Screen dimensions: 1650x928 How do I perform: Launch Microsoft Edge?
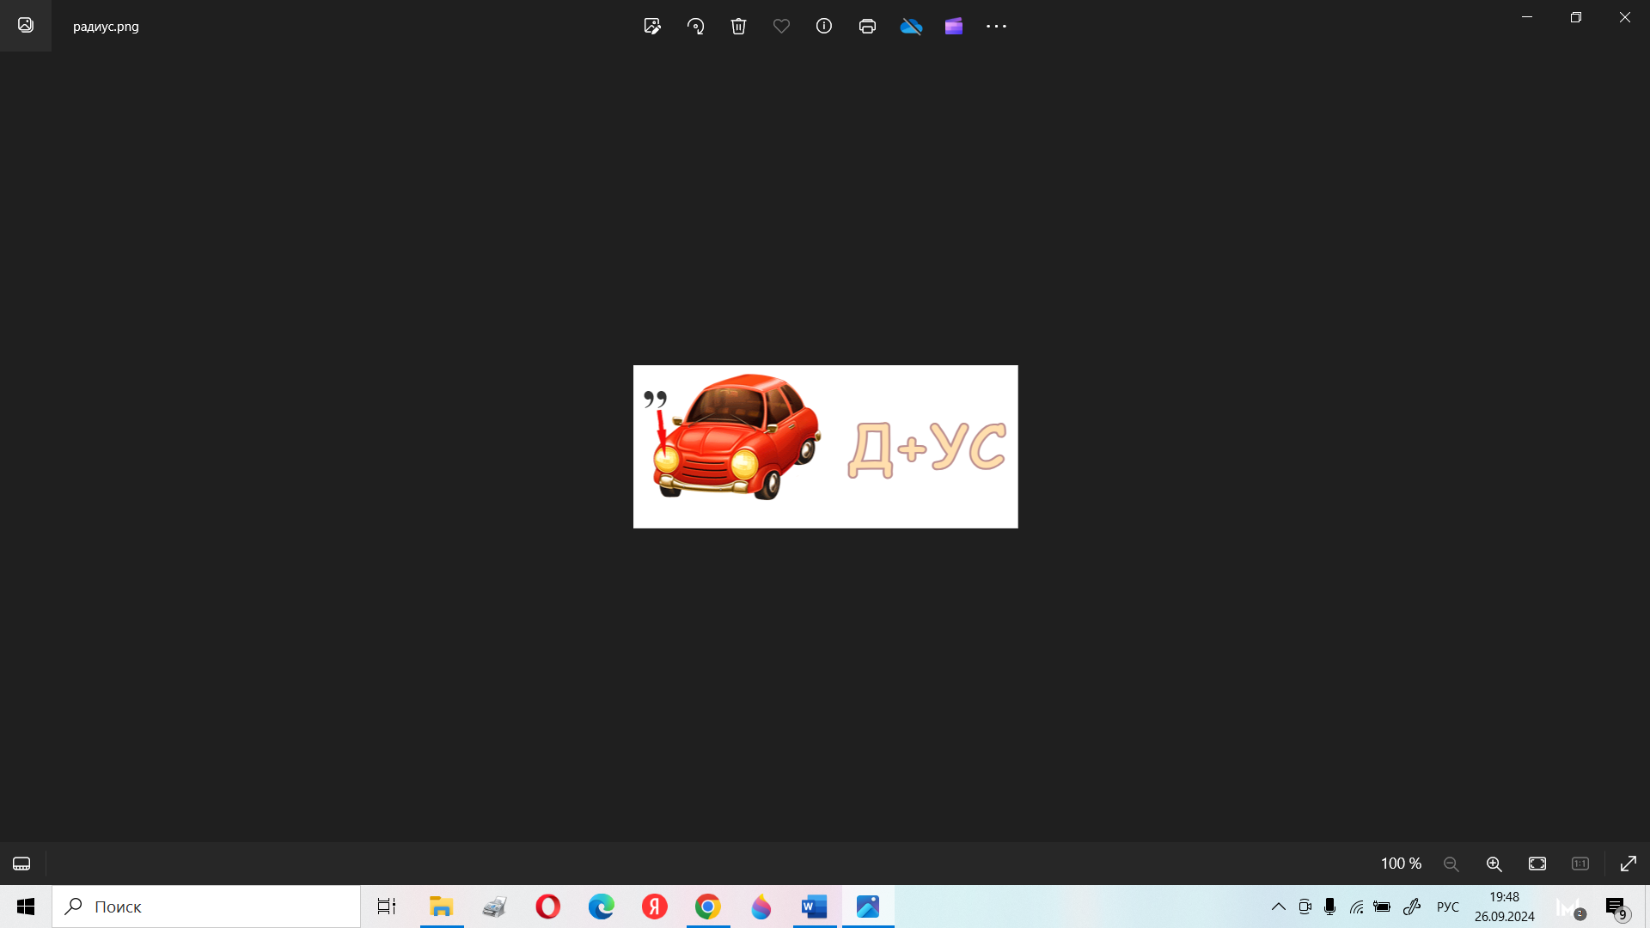(x=602, y=907)
